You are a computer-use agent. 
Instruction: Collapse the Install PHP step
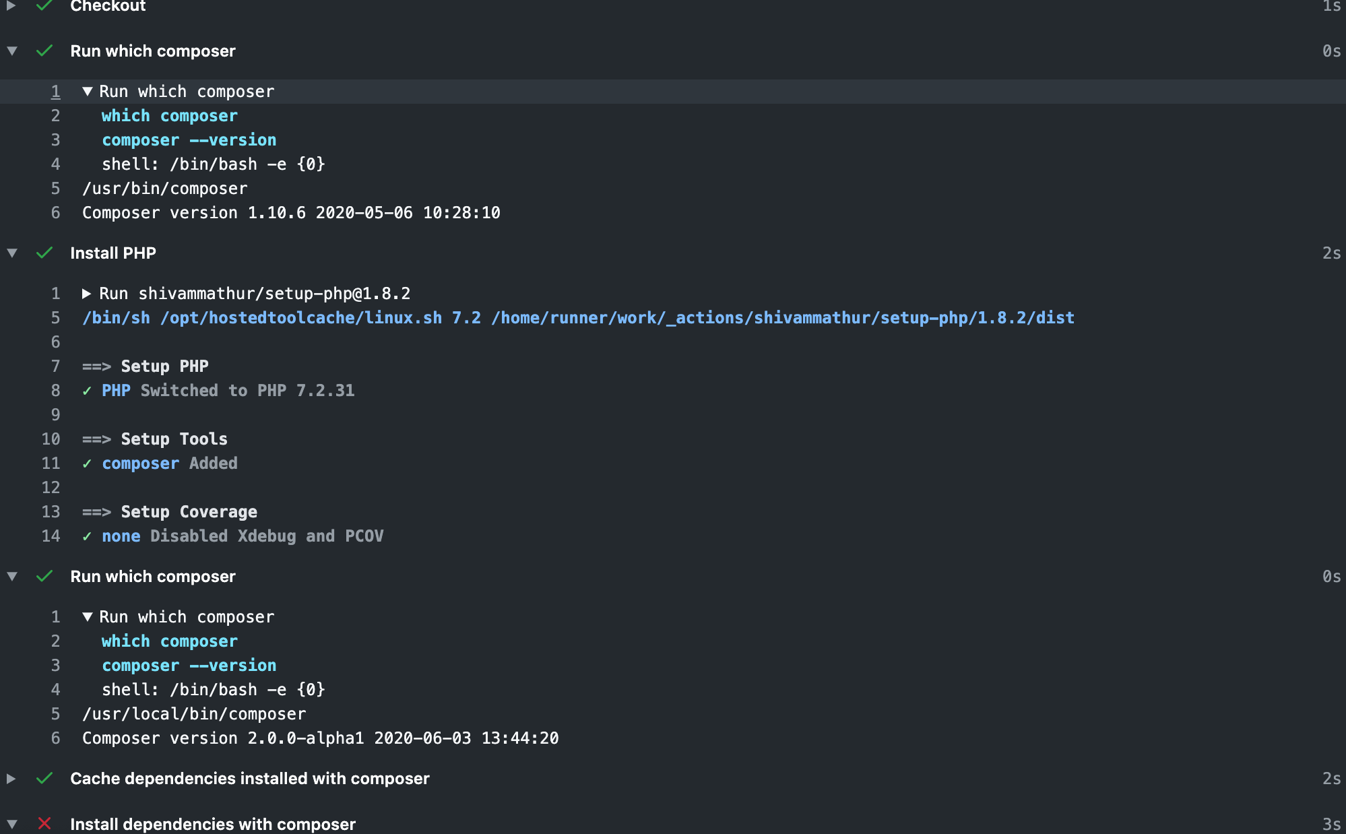11,253
